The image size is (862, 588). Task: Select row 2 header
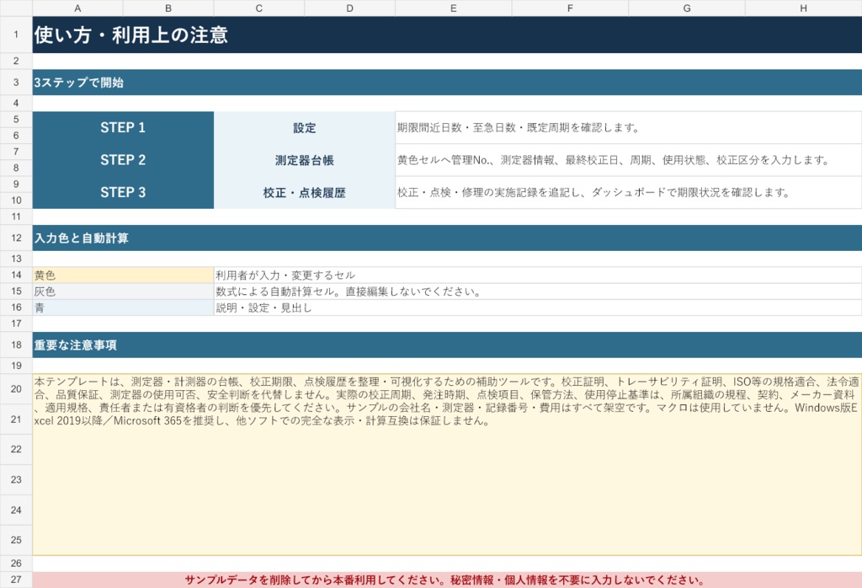pyautogui.click(x=16, y=61)
